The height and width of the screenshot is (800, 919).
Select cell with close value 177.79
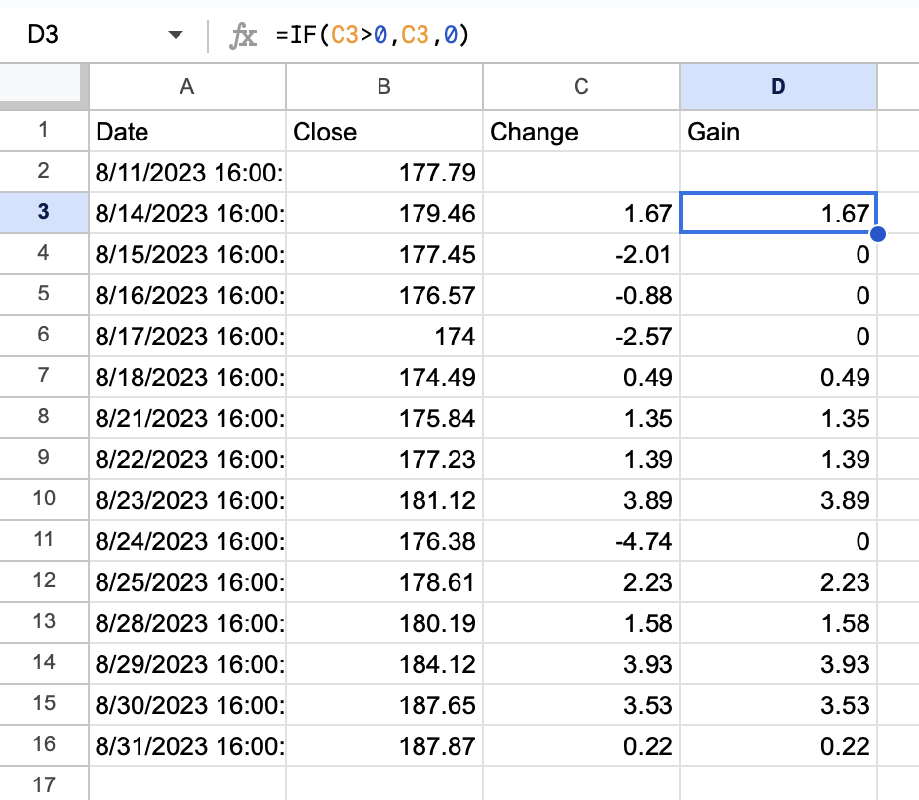[384, 173]
